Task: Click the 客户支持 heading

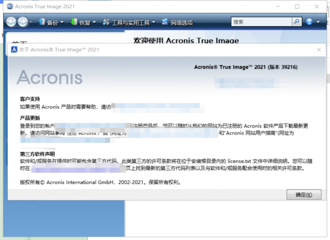Action: [30, 99]
